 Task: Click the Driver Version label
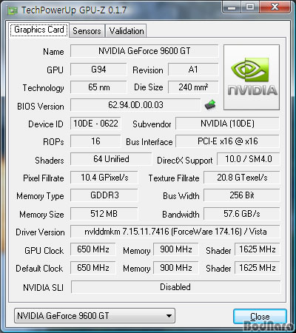point(40,232)
